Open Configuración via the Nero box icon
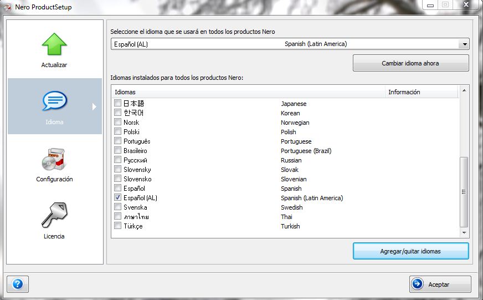Viewport: 483px width, 300px height. click(53, 159)
